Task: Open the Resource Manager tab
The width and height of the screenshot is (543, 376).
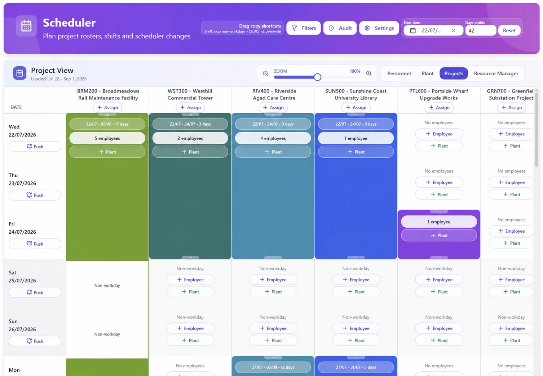Action: (496, 73)
